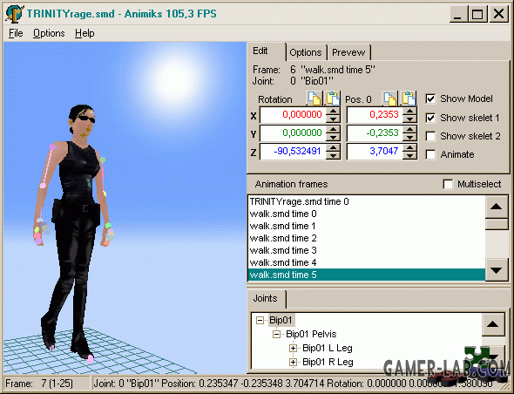The height and width of the screenshot is (394, 514).
Task: Select Bip01 L Leg joint
Action: point(328,348)
